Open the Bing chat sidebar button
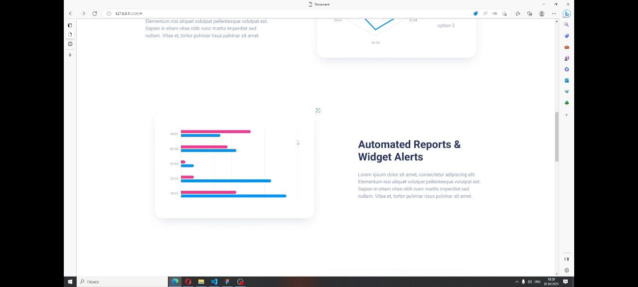The height and width of the screenshot is (287, 638). point(567,13)
